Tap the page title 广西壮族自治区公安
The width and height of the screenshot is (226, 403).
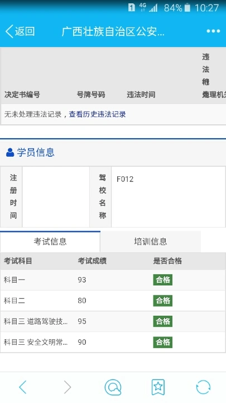[x=113, y=31]
